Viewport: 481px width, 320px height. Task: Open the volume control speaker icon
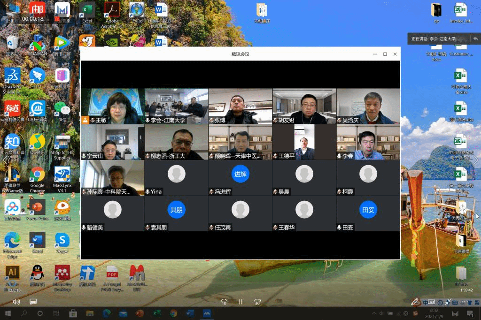(16, 302)
